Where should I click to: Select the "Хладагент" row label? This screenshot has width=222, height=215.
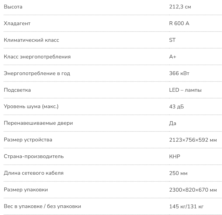[17, 23]
